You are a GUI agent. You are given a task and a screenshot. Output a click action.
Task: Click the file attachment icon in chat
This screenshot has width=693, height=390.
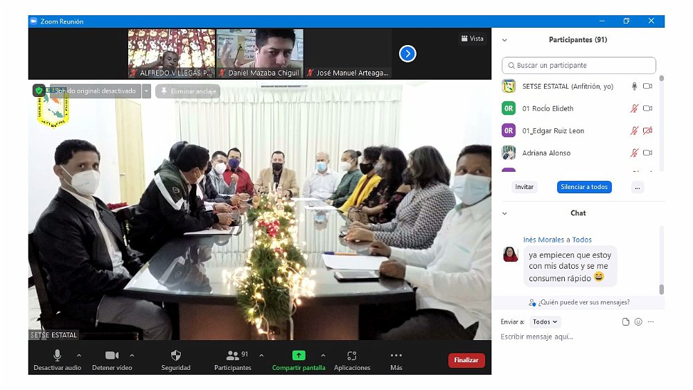[626, 322]
